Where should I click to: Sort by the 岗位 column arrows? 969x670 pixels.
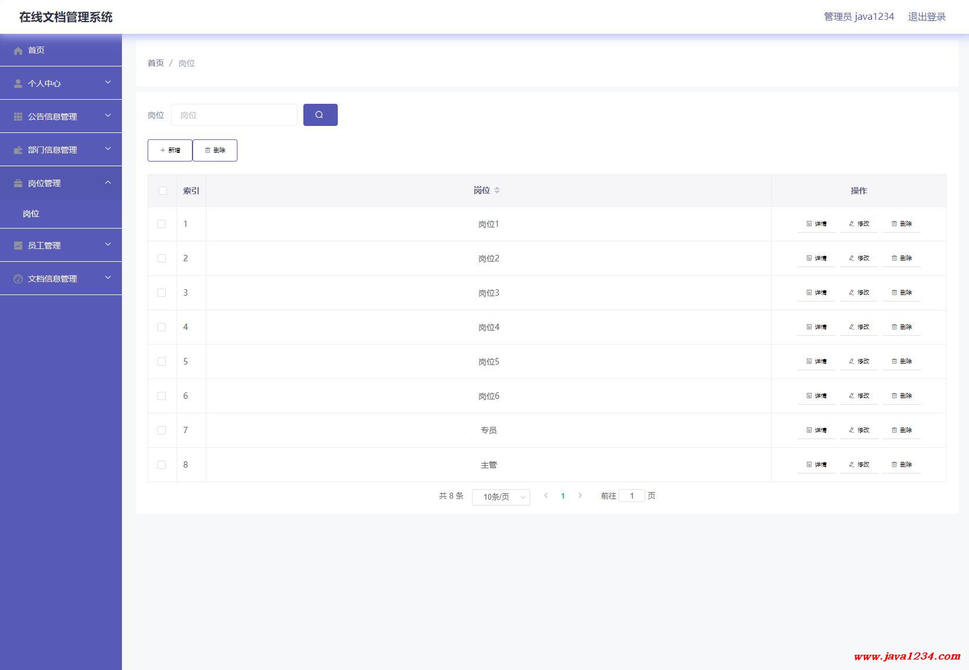point(497,191)
